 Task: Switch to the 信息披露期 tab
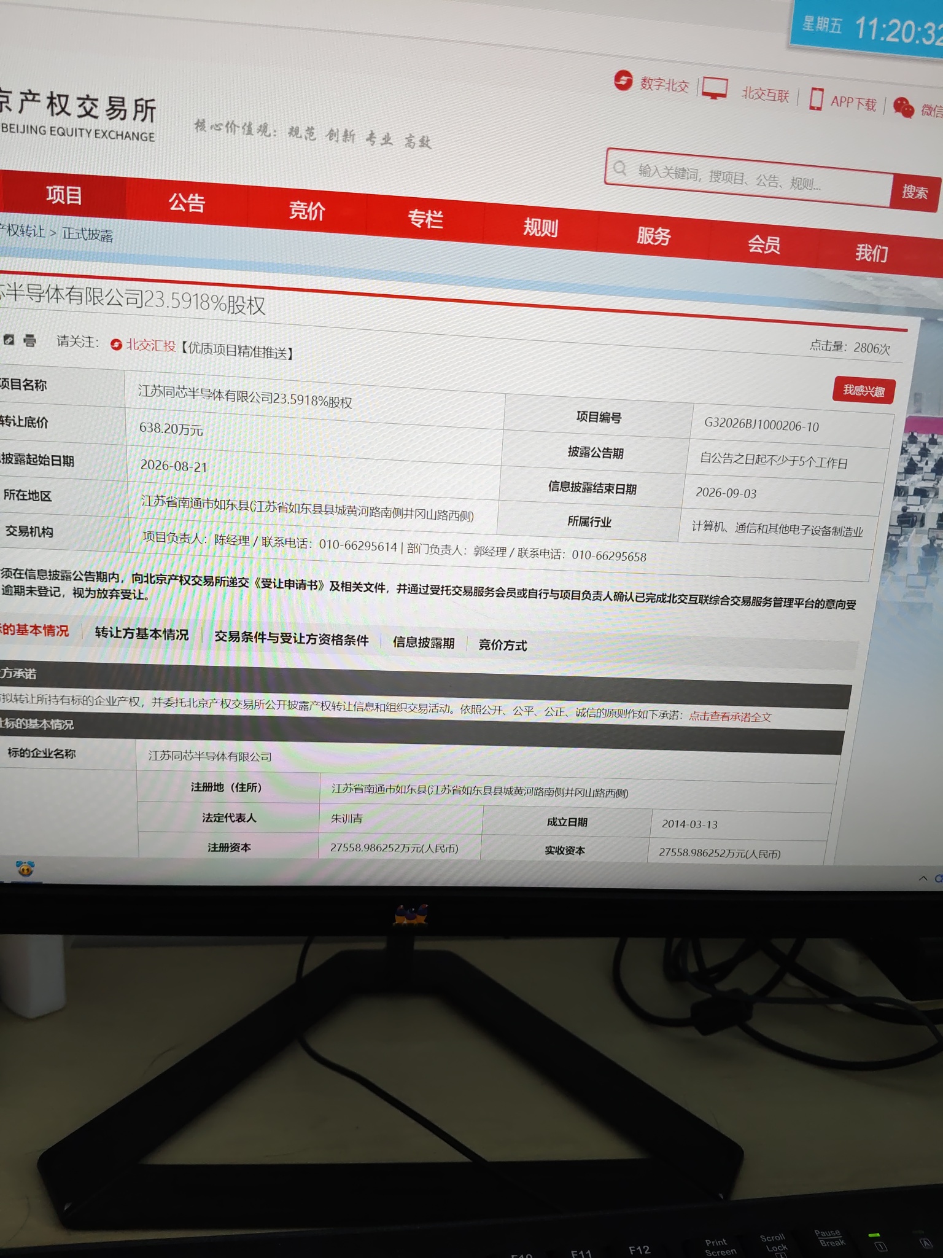[x=424, y=643]
